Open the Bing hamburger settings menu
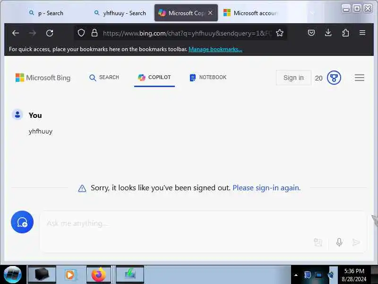Screen dimensions: 378x284 point(359,78)
